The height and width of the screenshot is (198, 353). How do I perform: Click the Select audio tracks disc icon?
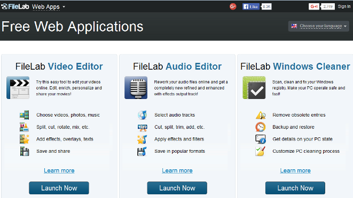click(x=142, y=115)
